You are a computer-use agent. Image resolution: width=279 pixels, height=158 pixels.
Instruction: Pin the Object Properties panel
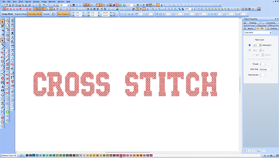tap(275, 19)
